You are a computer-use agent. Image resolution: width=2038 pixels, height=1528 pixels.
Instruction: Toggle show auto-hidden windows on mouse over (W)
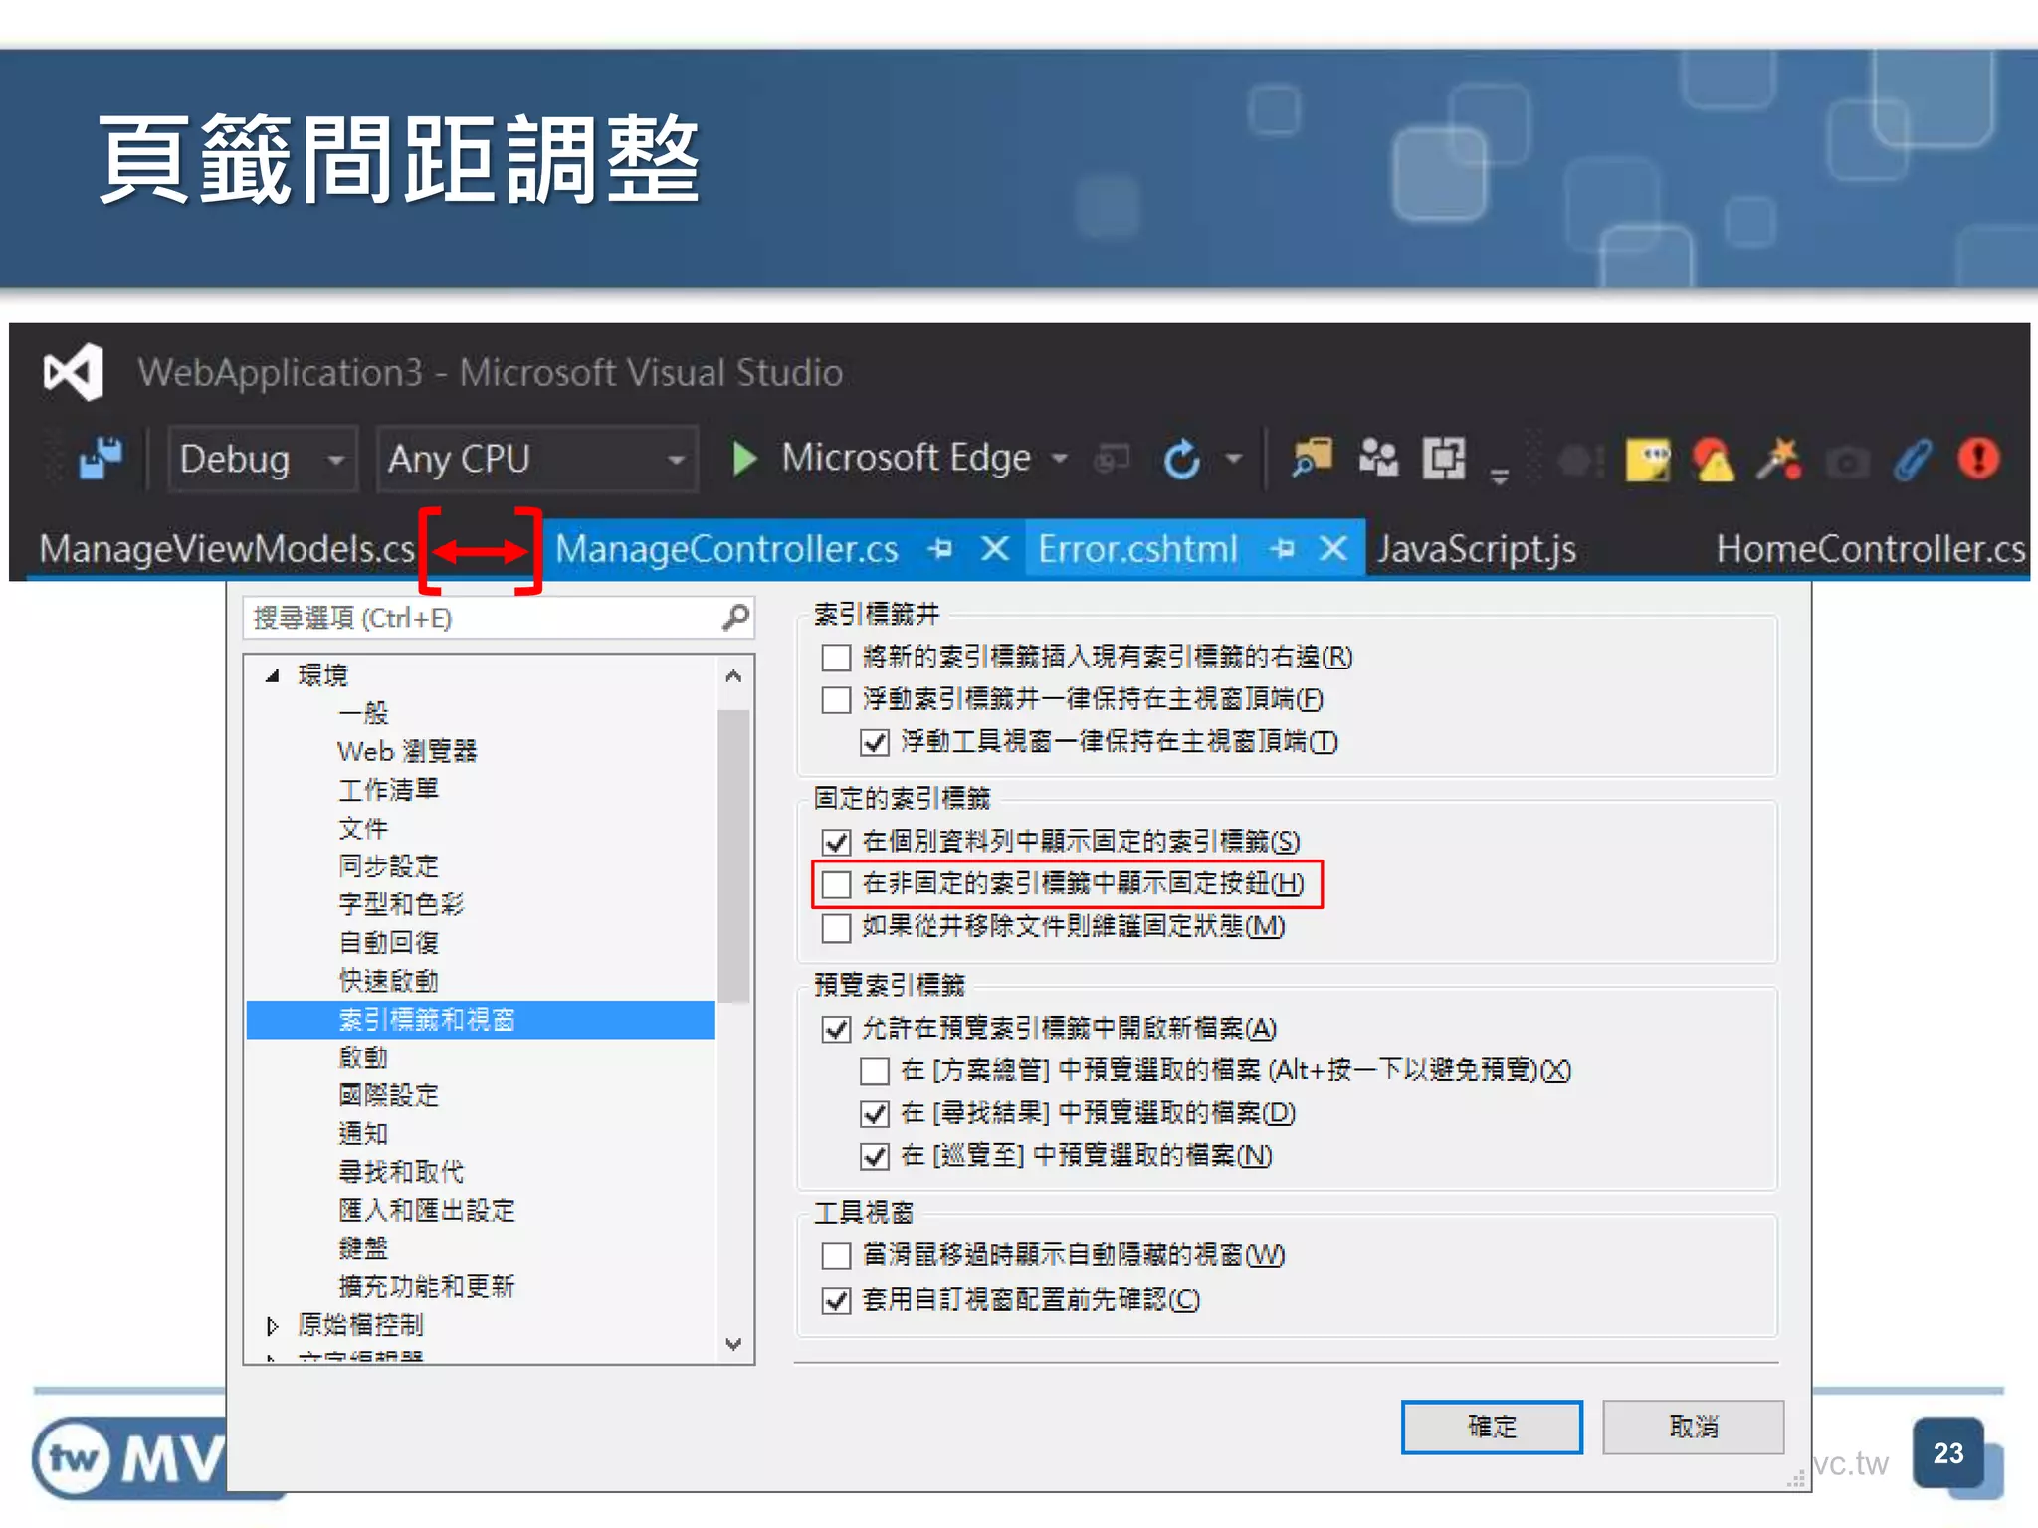(836, 1256)
